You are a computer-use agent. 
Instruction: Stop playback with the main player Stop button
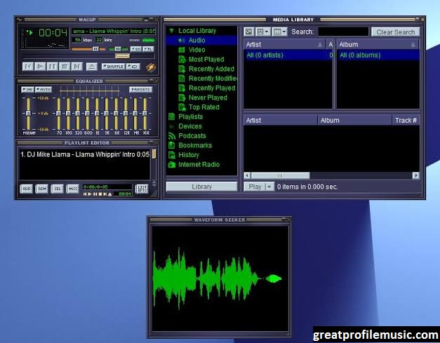coord(65,67)
